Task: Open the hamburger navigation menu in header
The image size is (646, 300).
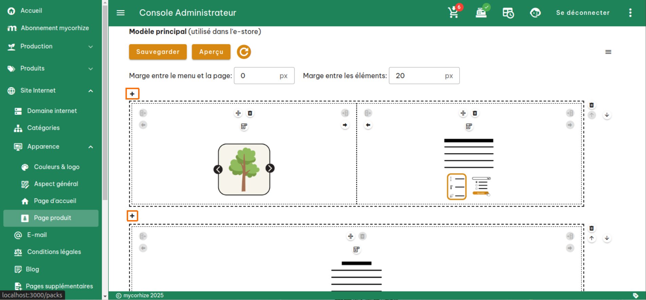Action: point(121,13)
